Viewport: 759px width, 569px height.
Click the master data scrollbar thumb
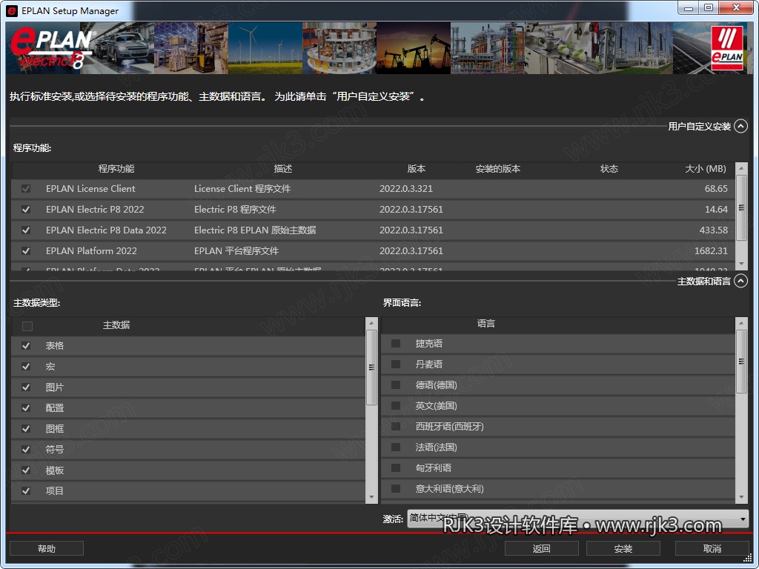pyautogui.click(x=371, y=367)
